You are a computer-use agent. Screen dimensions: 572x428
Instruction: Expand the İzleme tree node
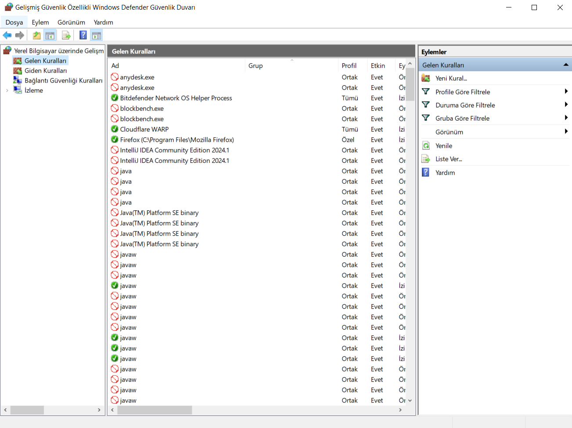pos(7,90)
